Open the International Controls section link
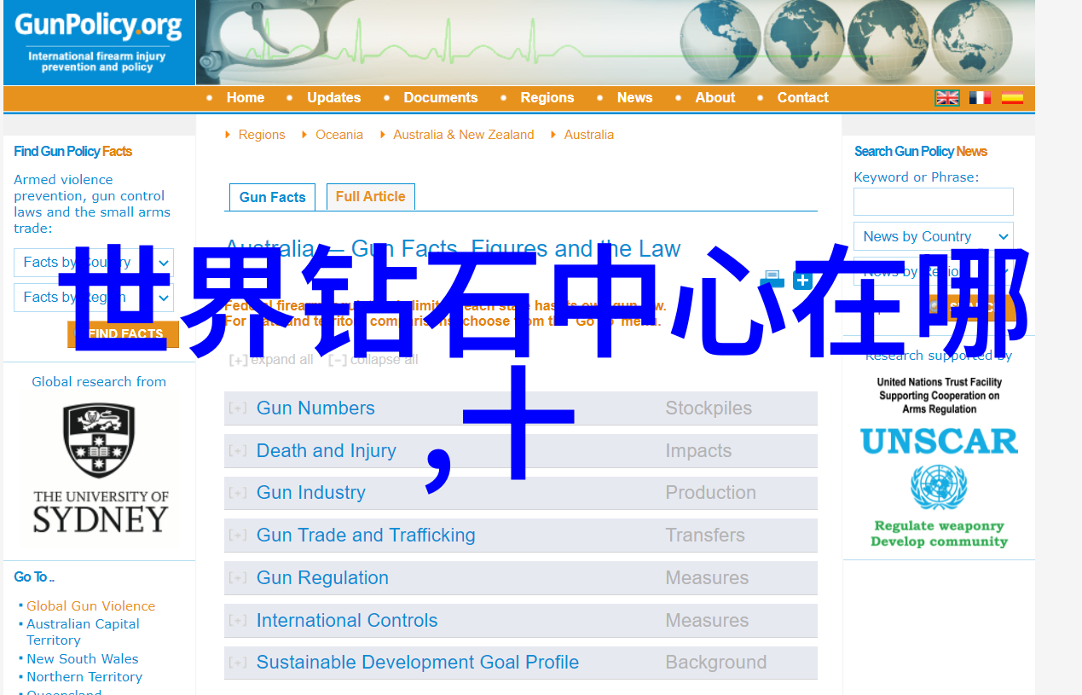This screenshot has width=1082, height=695. pos(347,621)
